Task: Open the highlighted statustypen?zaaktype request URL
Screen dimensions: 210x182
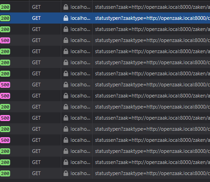Action: [152, 18]
